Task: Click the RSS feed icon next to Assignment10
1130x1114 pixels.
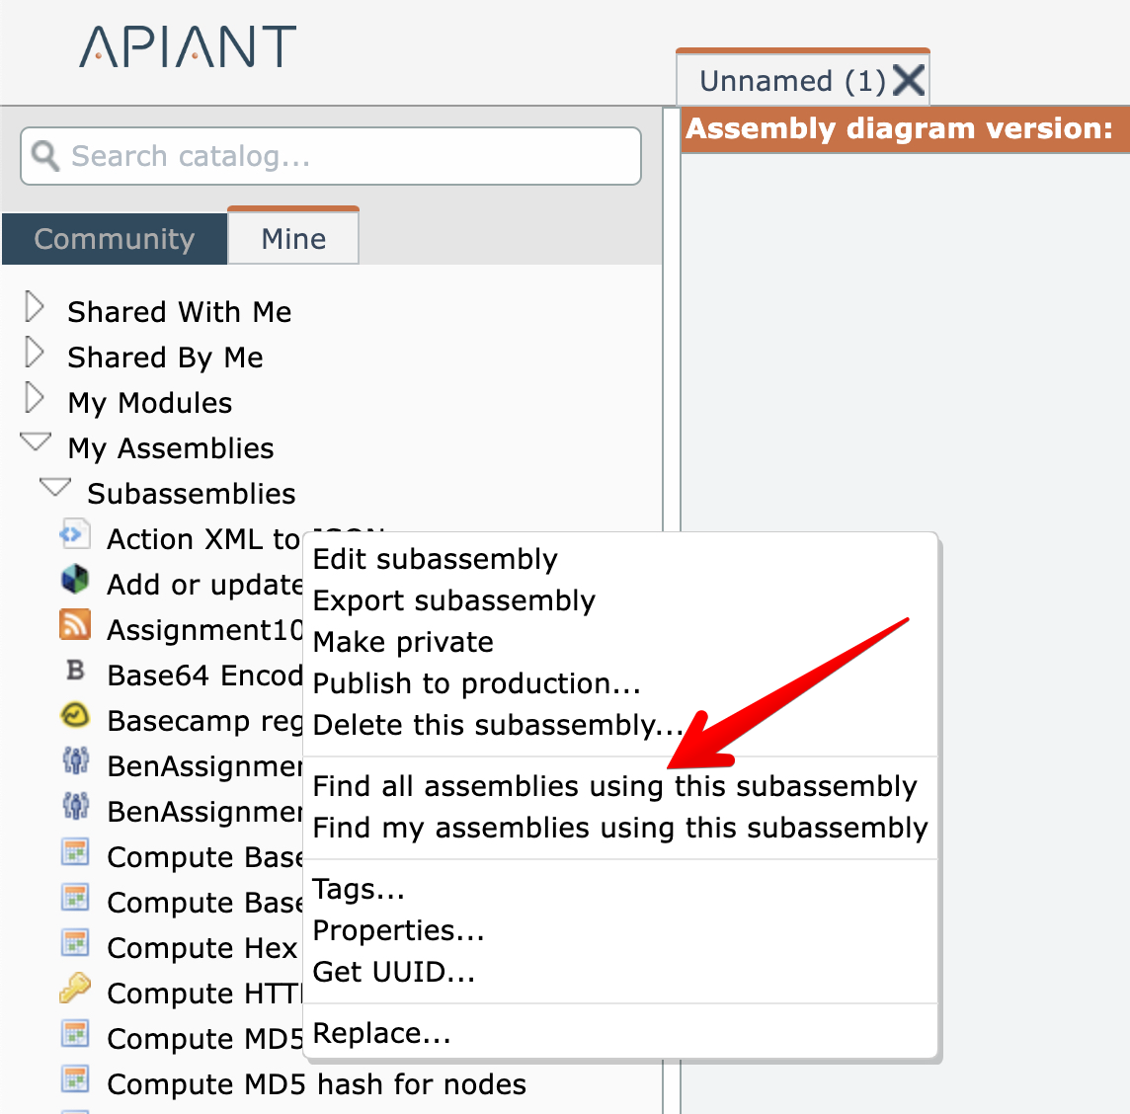Action: tap(75, 625)
